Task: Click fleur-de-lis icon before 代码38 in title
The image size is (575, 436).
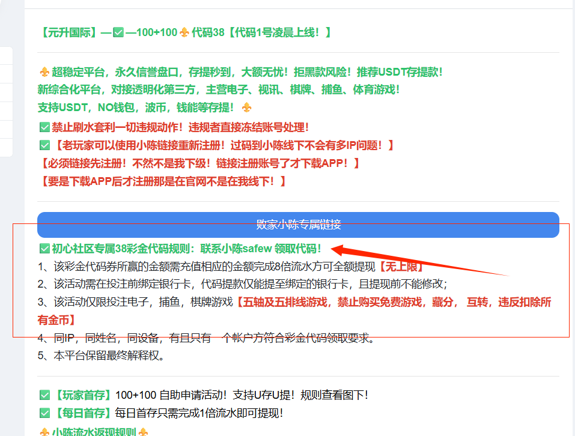Action: (184, 32)
